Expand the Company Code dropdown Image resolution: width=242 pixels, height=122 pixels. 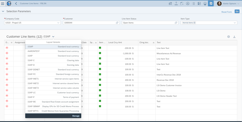click(x=58, y=23)
